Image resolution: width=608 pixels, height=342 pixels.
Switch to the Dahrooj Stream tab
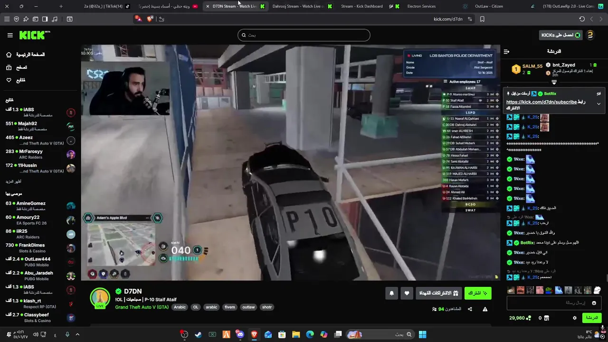302,6
